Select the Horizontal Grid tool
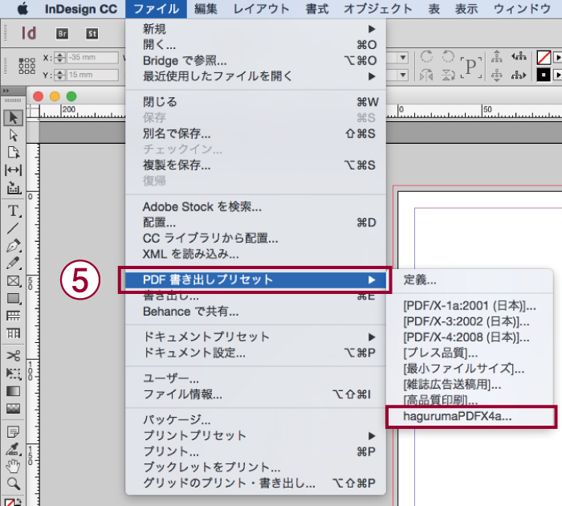Viewport: 562px width, 506px height. (14, 316)
